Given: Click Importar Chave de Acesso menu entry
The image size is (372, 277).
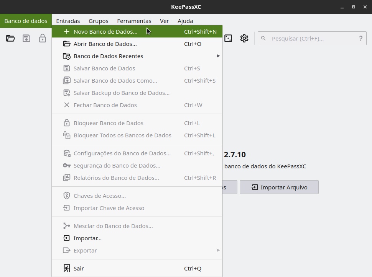Looking at the screenshot, I should [x=137, y=208].
